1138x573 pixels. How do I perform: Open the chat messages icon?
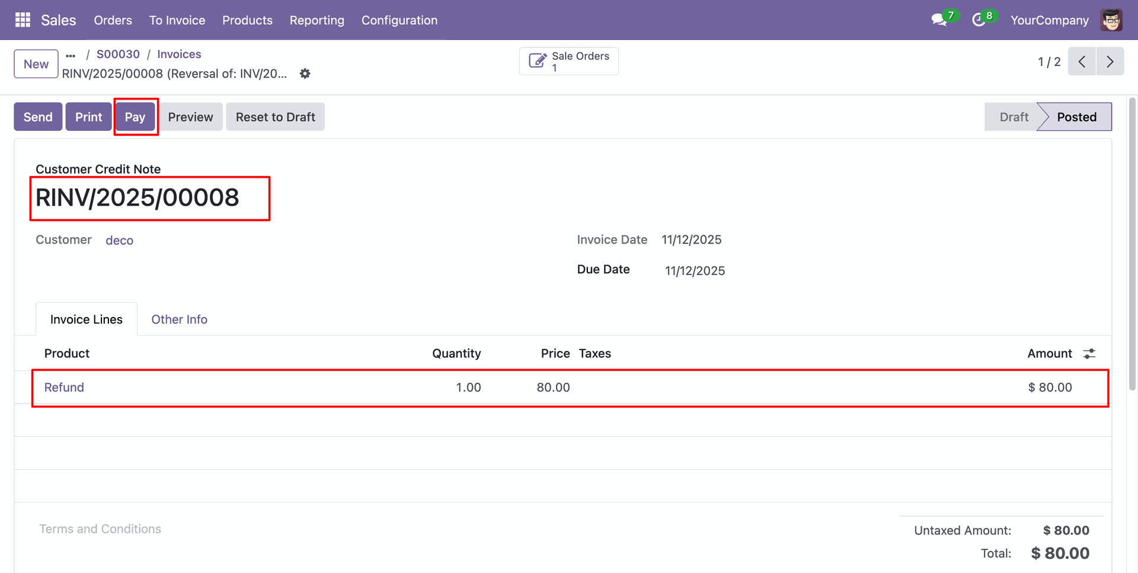[x=938, y=20]
